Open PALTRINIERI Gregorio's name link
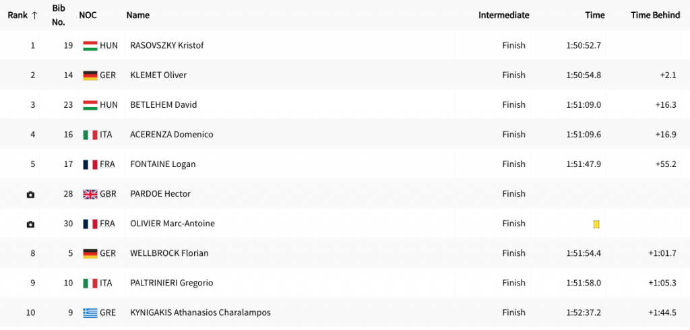 (x=171, y=283)
